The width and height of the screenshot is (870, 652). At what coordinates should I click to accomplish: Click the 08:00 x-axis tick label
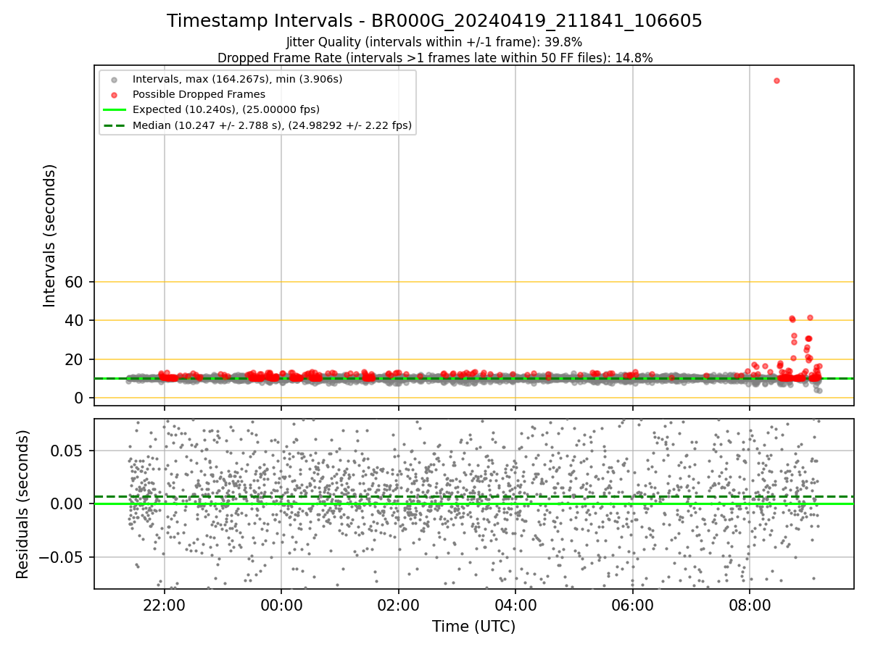pyautogui.click(x=750, y=604)
